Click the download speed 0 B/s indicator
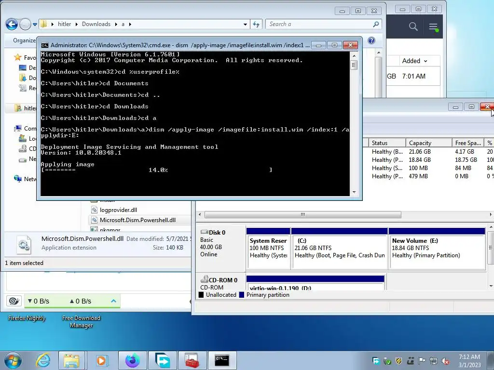The height and width of the screenshot is (370, 494). pyautogui.click(x=39, y=301)
